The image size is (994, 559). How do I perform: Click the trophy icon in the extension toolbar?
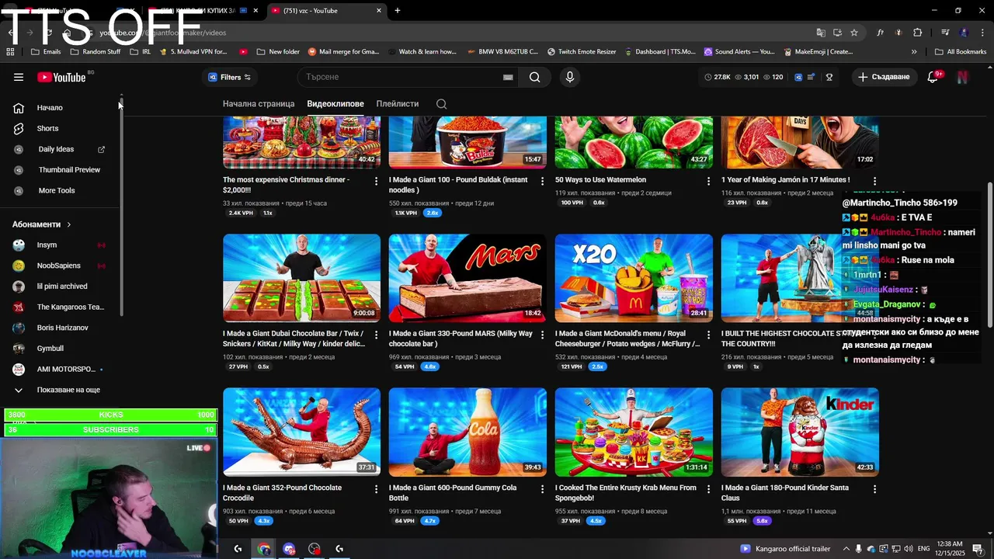click(829, 77)
